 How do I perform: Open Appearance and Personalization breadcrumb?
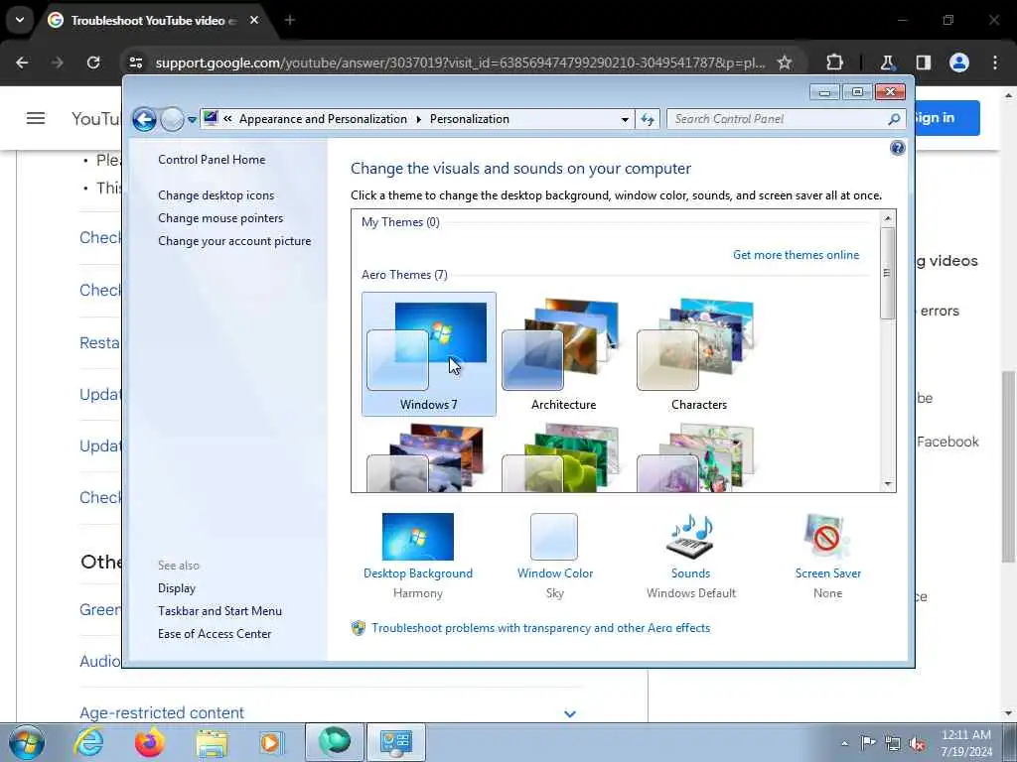pyautogui.click(x=323, y=119)
